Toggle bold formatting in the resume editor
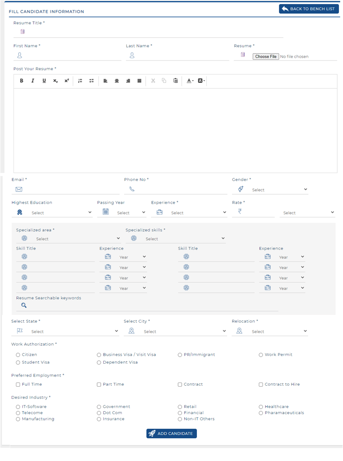The height and width of the screenshot is (461, 343). (21, 81)
